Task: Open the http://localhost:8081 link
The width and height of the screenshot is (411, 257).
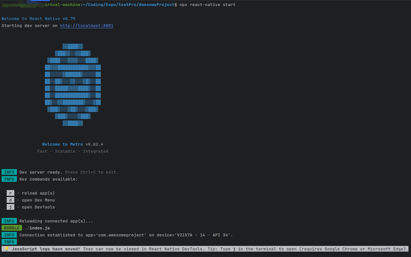Action: (x=86, y=25)
